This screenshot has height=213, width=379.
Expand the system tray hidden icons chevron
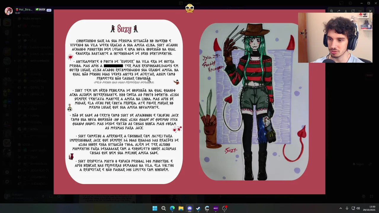tap(341, 208)
